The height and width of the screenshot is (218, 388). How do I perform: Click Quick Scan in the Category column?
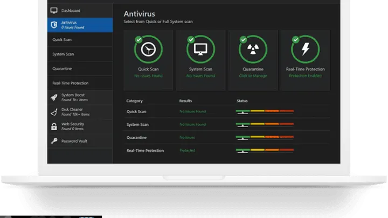click(x=136, y=111)
